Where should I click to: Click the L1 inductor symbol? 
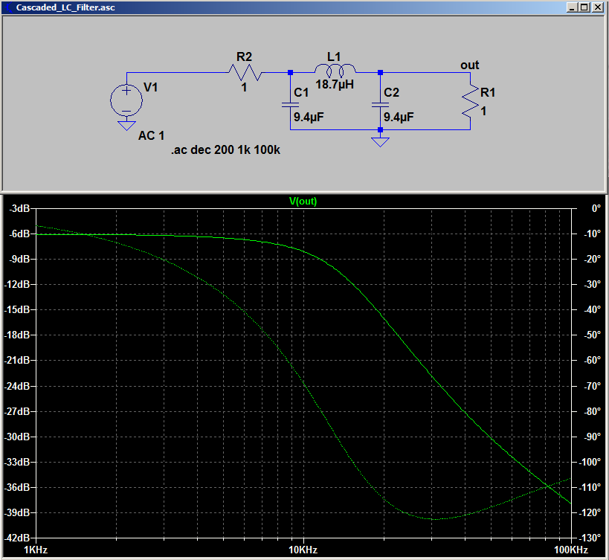(335, 71)
